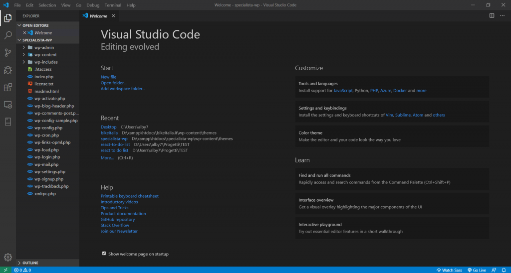This screenshot has height=273, width=511.
Task: Click the Open folder... link
Action: coord(113,83)
